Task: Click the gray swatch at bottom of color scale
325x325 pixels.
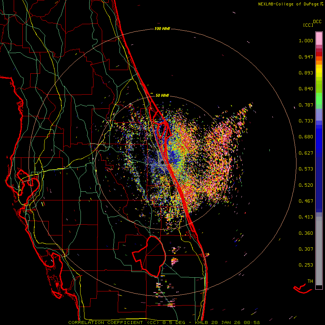Action: [319, 251]
